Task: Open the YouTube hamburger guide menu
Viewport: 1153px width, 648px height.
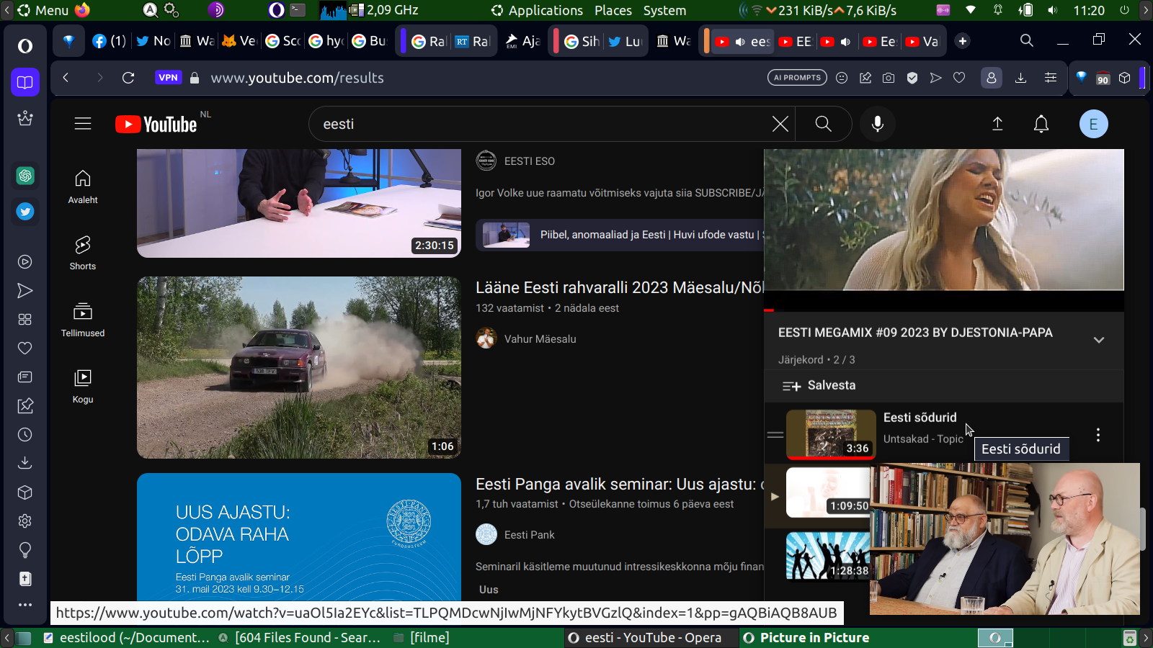Action: 83,124
